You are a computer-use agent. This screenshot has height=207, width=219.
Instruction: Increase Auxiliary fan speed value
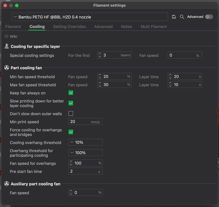click(x=71, y=191)
